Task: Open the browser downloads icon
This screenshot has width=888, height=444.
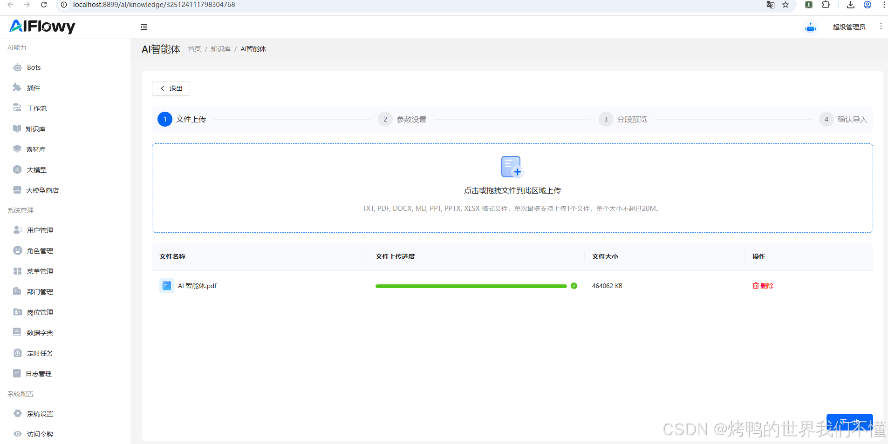Action: coord(851,5)
